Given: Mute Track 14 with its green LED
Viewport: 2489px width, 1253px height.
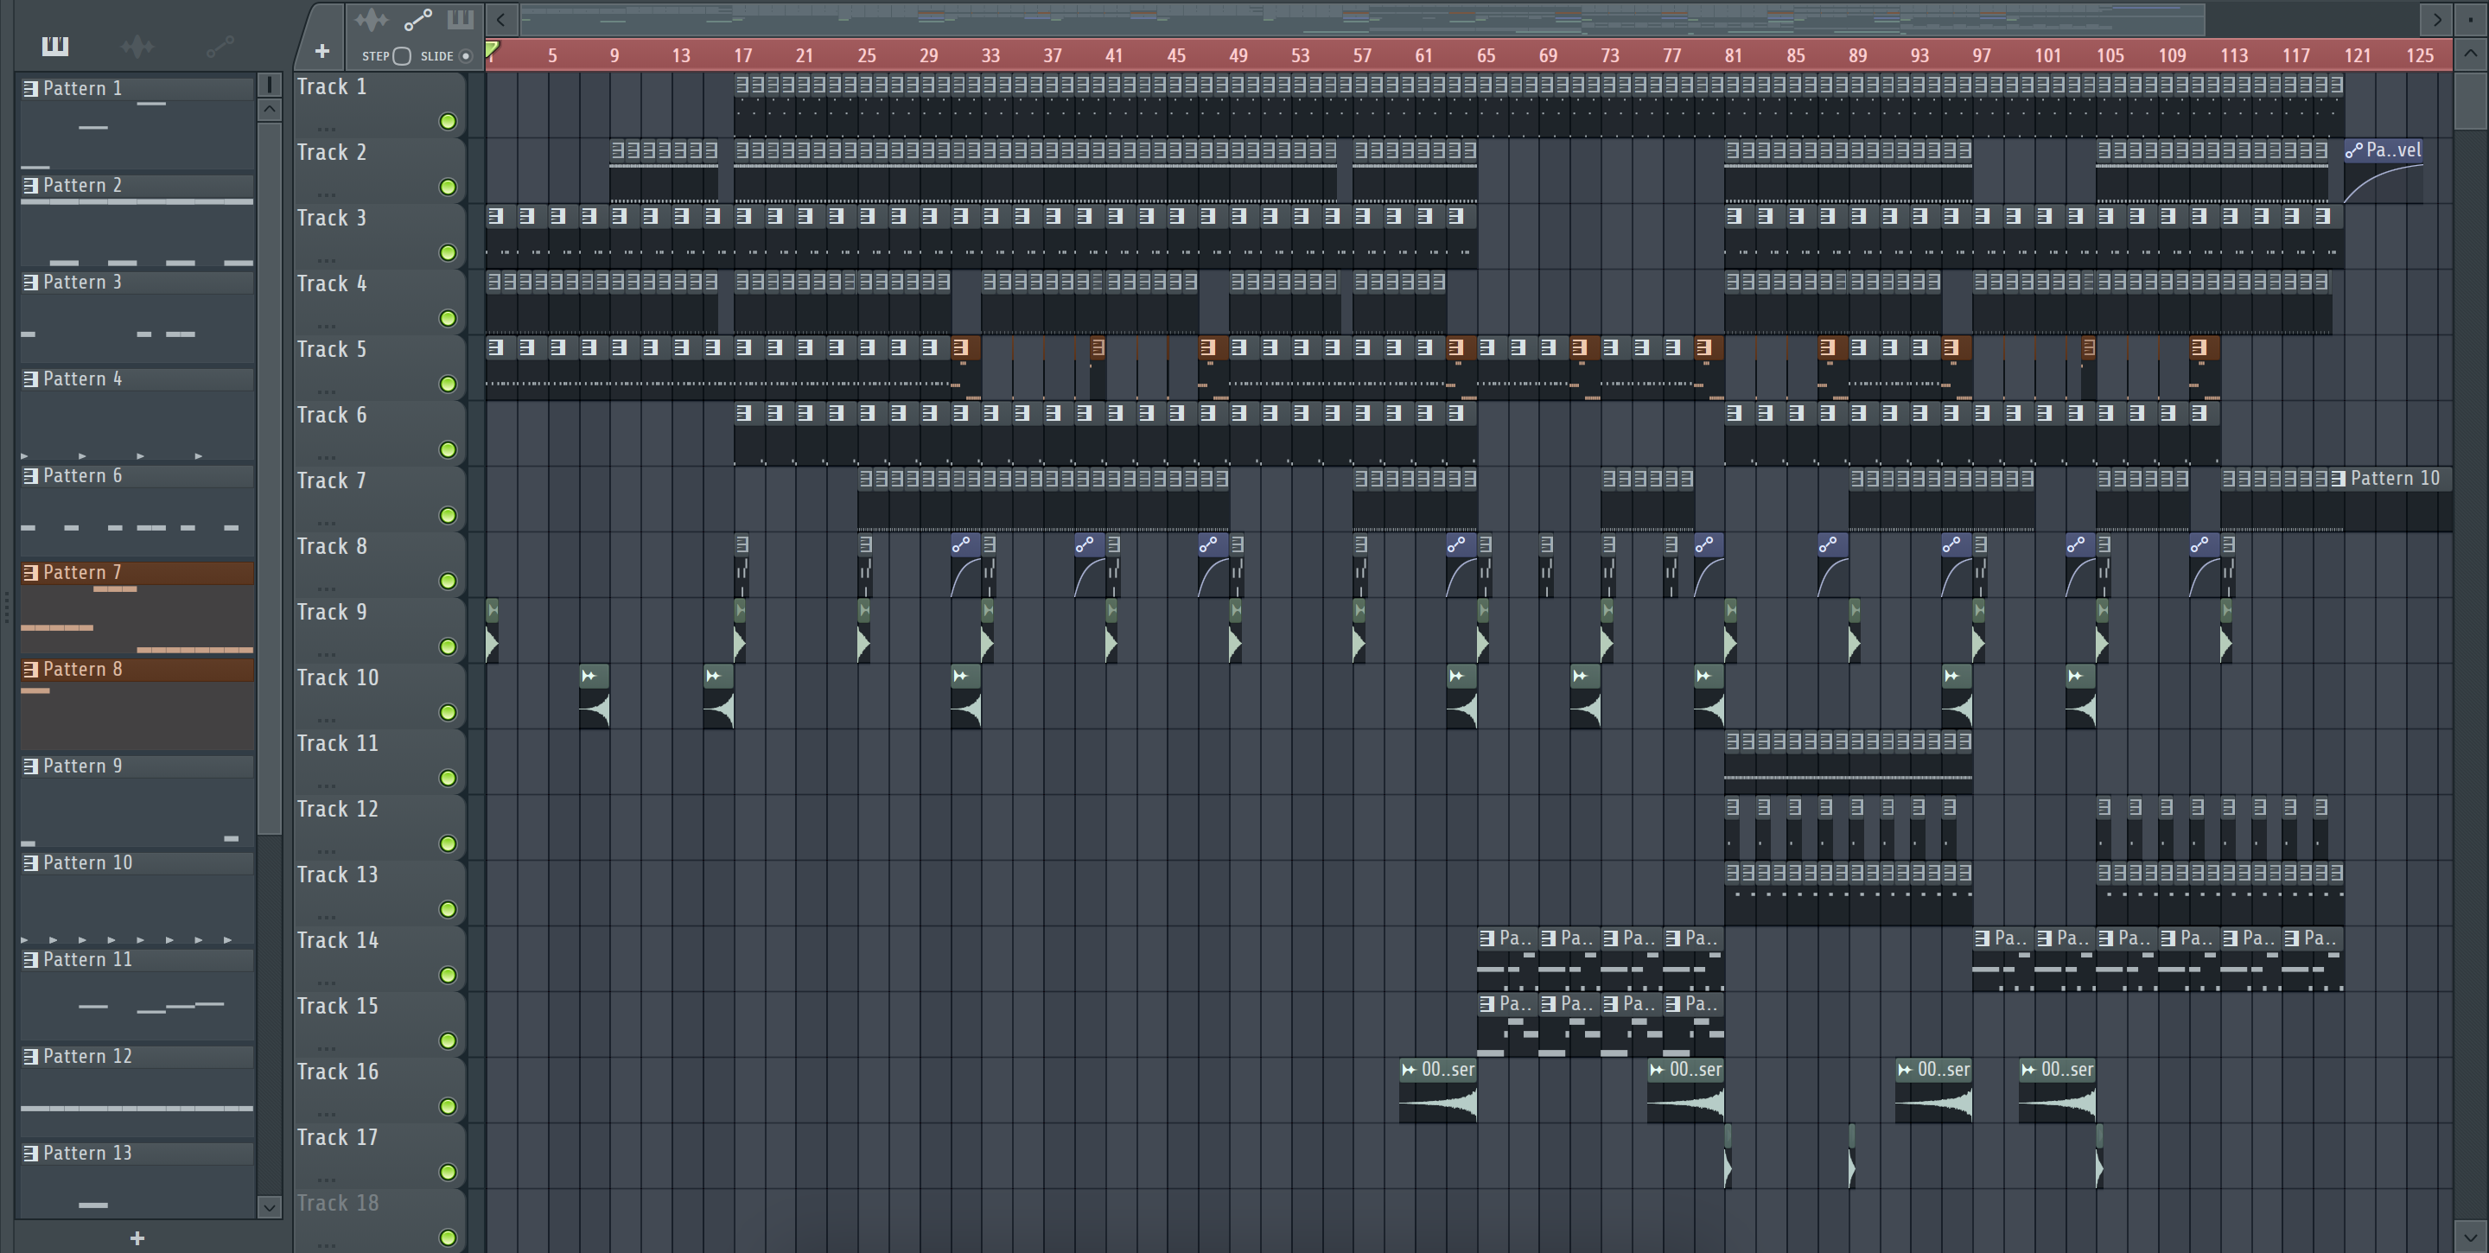Looking at the screenshot, I should coord(448,976).
